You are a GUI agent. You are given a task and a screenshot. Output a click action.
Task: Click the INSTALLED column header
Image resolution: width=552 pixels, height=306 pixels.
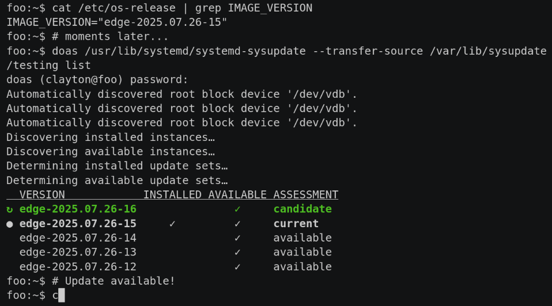172,194
